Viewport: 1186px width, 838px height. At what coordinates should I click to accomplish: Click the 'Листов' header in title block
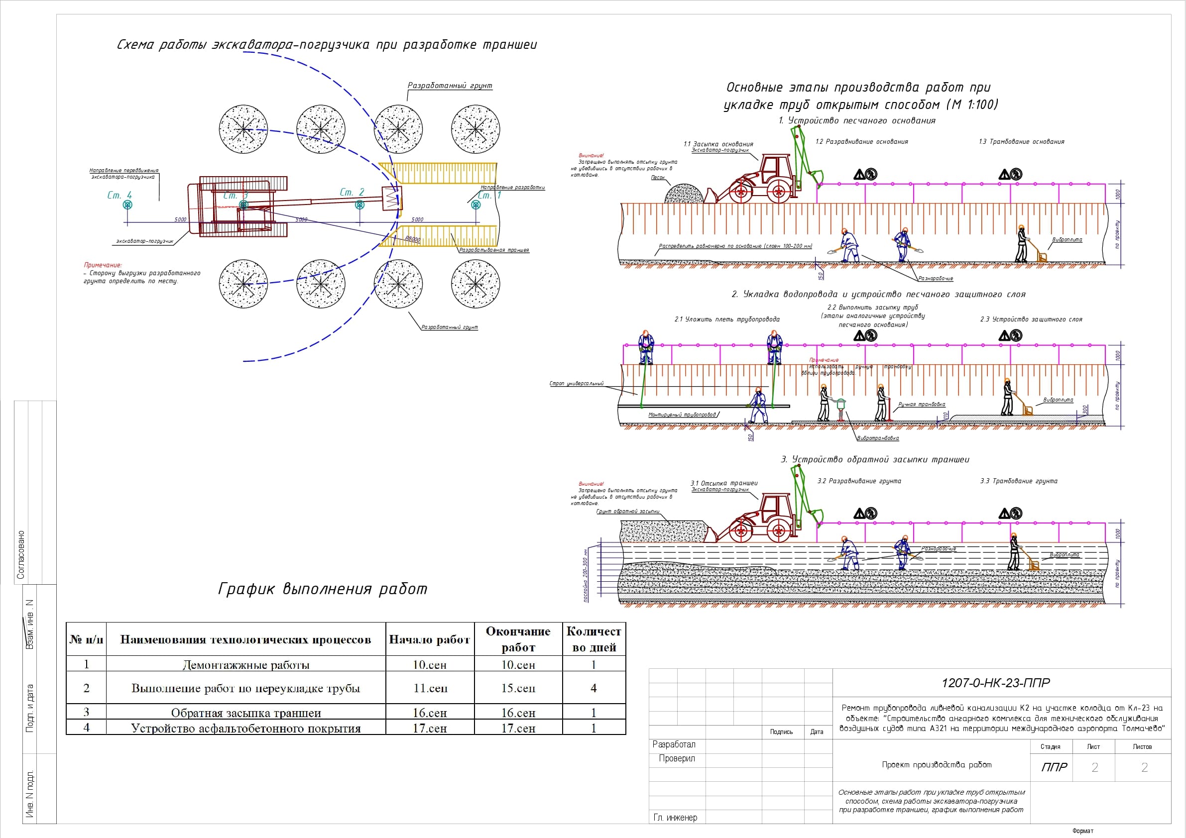point(1142,746)
